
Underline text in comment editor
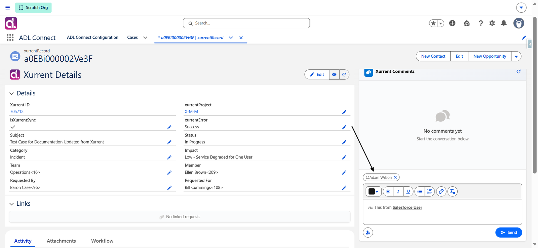coord(408,191)
